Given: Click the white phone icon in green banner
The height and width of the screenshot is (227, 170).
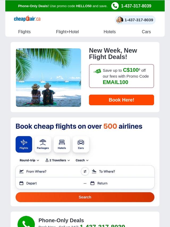Looking at the screenshot, I should (x=115, y=6).
